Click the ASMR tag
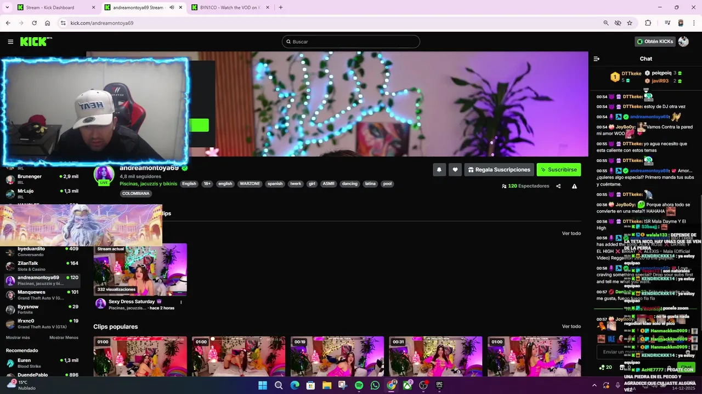702x394 pixels. 329,184
